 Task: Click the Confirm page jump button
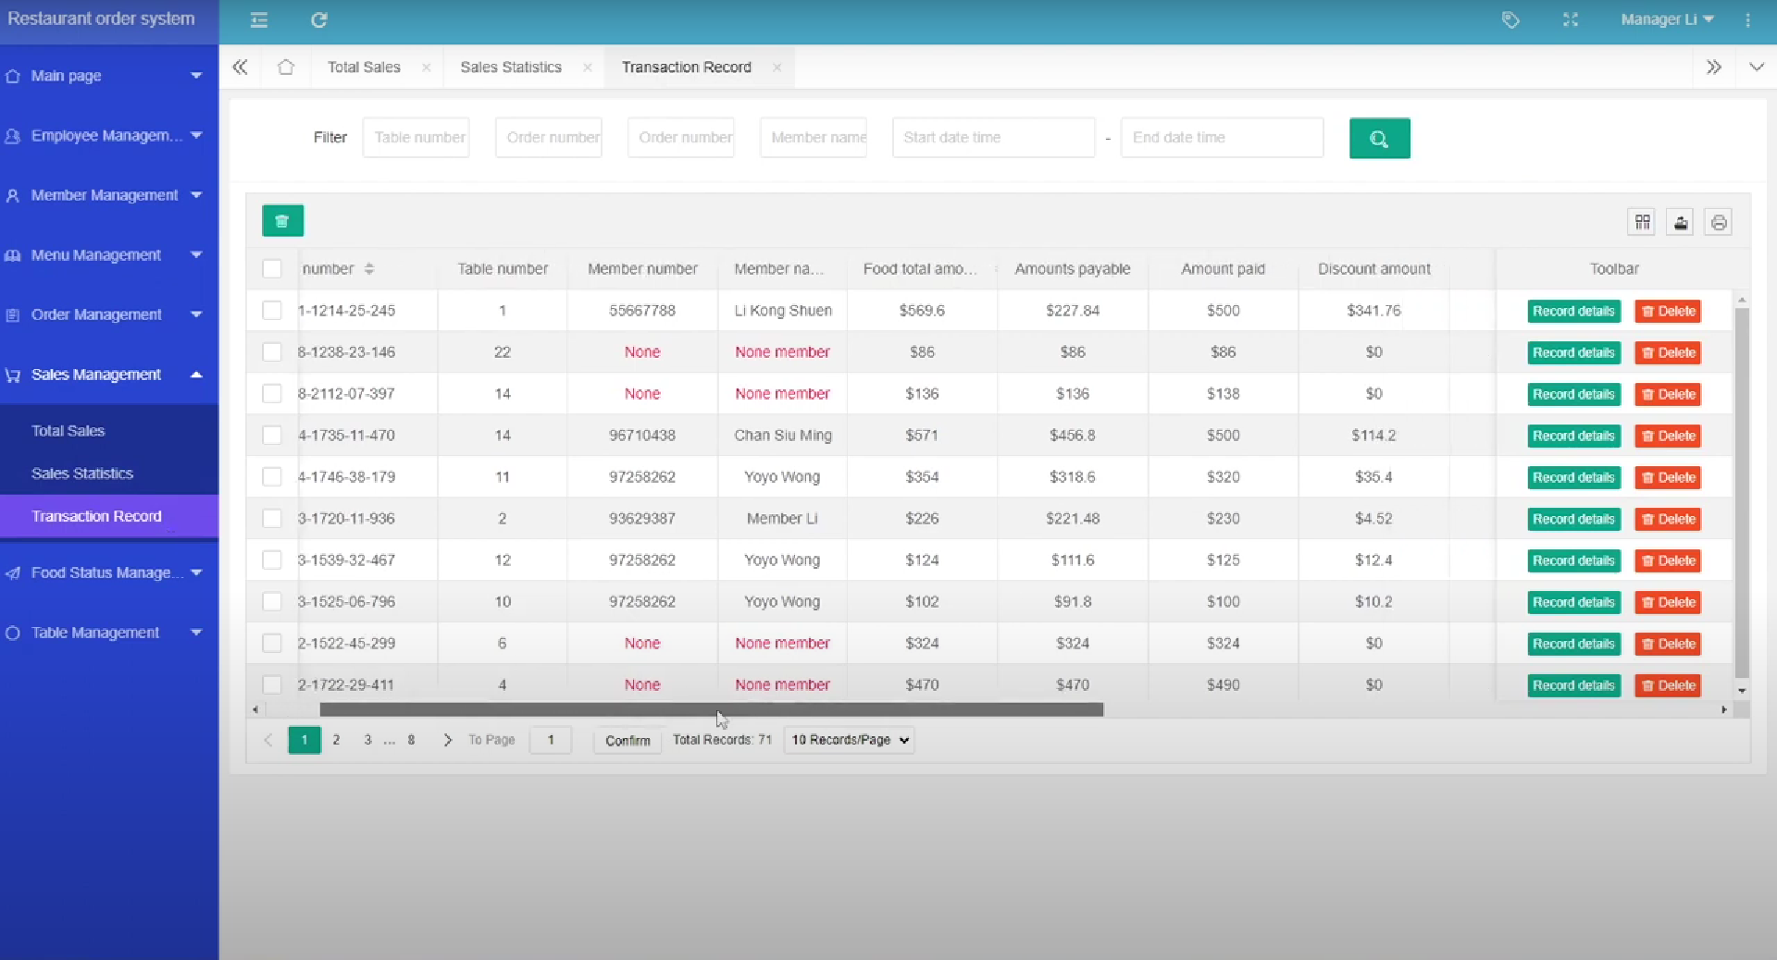click(628, 741)
